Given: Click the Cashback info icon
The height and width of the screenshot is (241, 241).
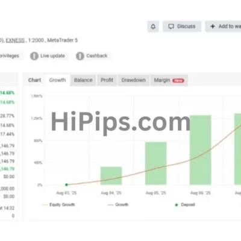Looking at the screenshot, I should pyautogui.click(x=80, y=56).
